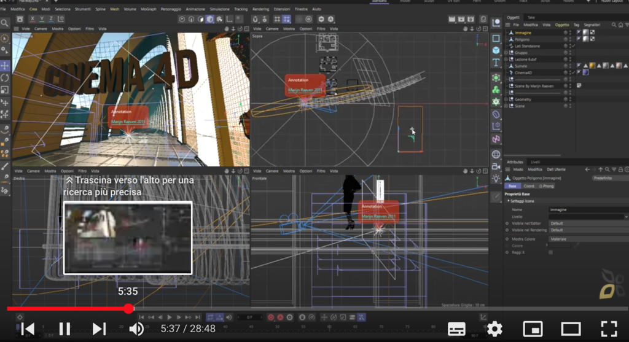Select the Rotate tool in left toolbar

(5, 78)
